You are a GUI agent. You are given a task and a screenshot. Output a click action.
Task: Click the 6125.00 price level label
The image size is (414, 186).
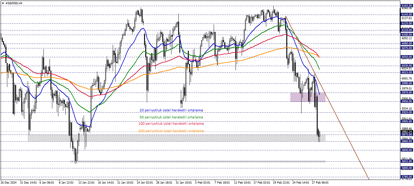coord(407,23)
